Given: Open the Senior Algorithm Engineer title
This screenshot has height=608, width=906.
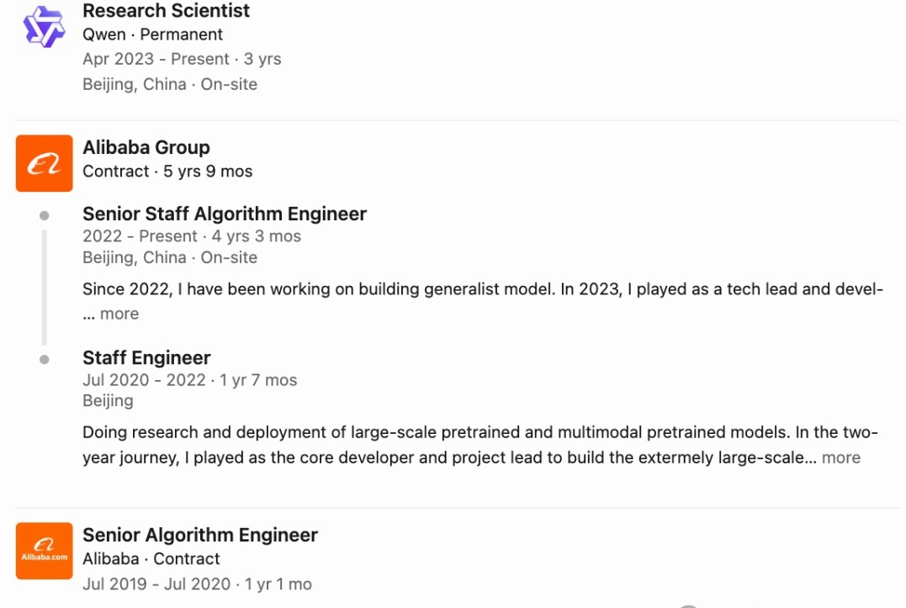Looking at the screenshot, I should (200, 535).
